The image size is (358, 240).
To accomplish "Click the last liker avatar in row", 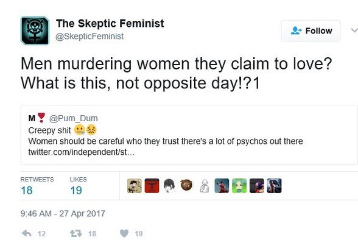I will pos(274,186).
